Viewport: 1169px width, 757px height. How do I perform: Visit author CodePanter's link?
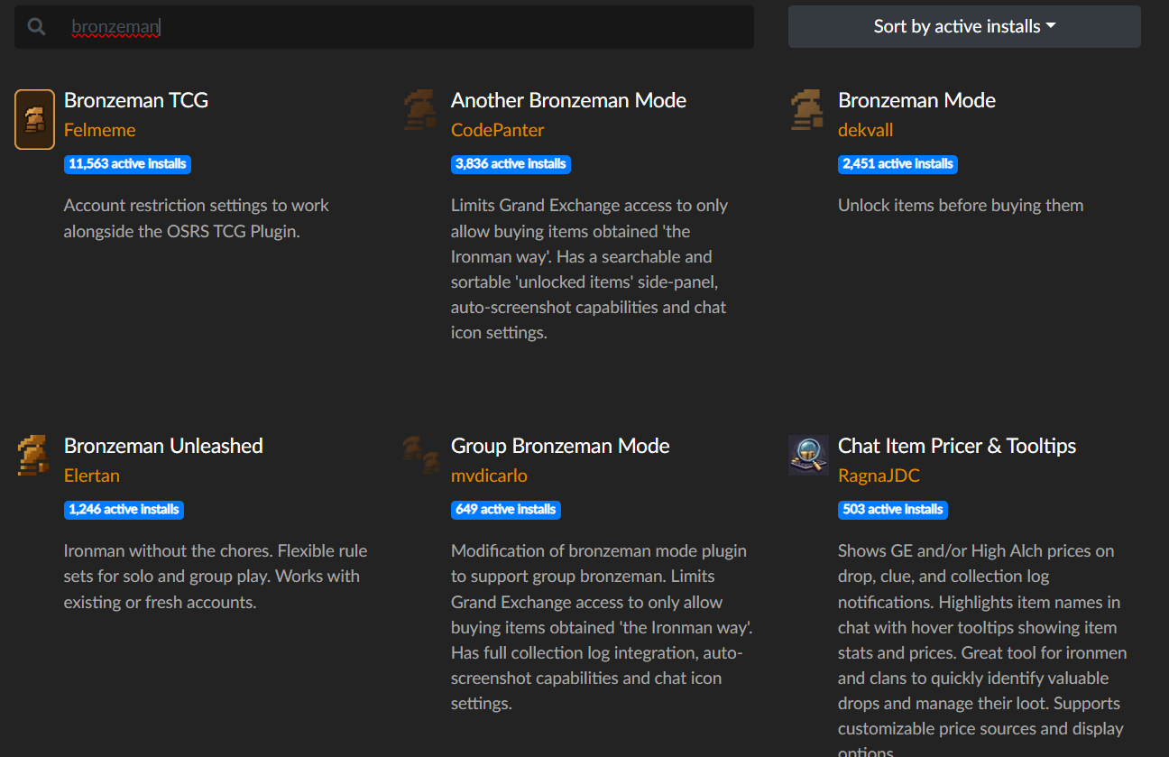[x=498, y=130]
